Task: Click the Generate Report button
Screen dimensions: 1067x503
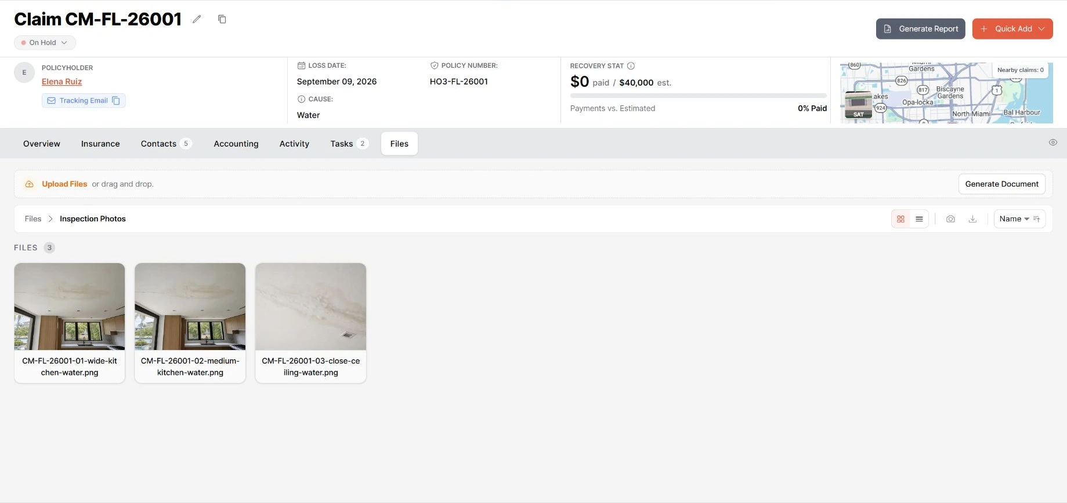Action: point(921,29)
